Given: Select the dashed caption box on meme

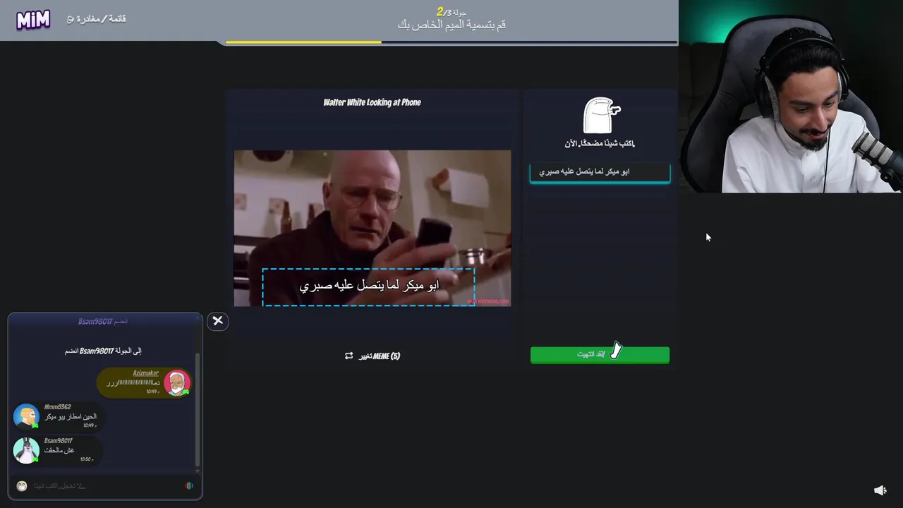Looking at the screenshot, I should [x=368, y=286].
